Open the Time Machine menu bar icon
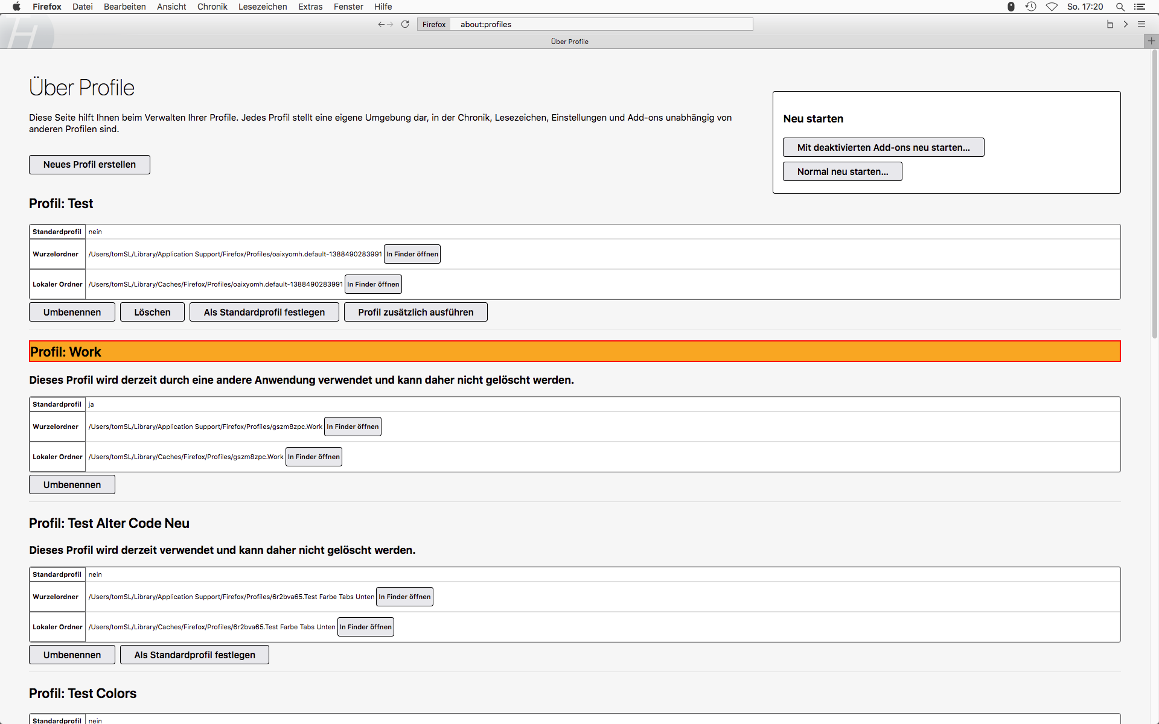Screen dimensions: 1159x724 [x=1030, y=7]
